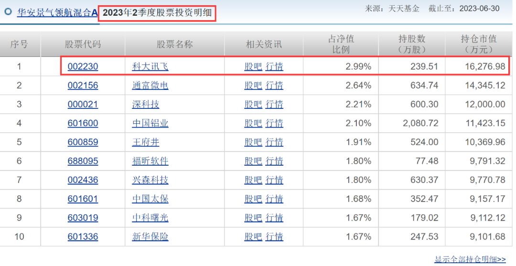This screenshot has width=516, height=266.
Task: Open 行情 for 中国太保
Action: tap(274, 199)
